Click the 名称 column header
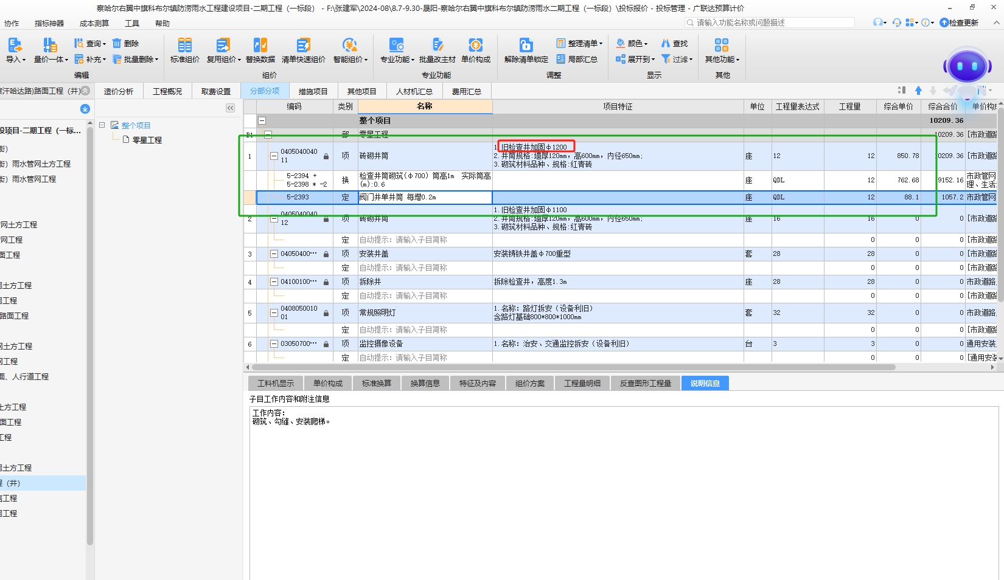This screenshot has width=1004, height=580. pyautogui.click(x=425, y=106)
